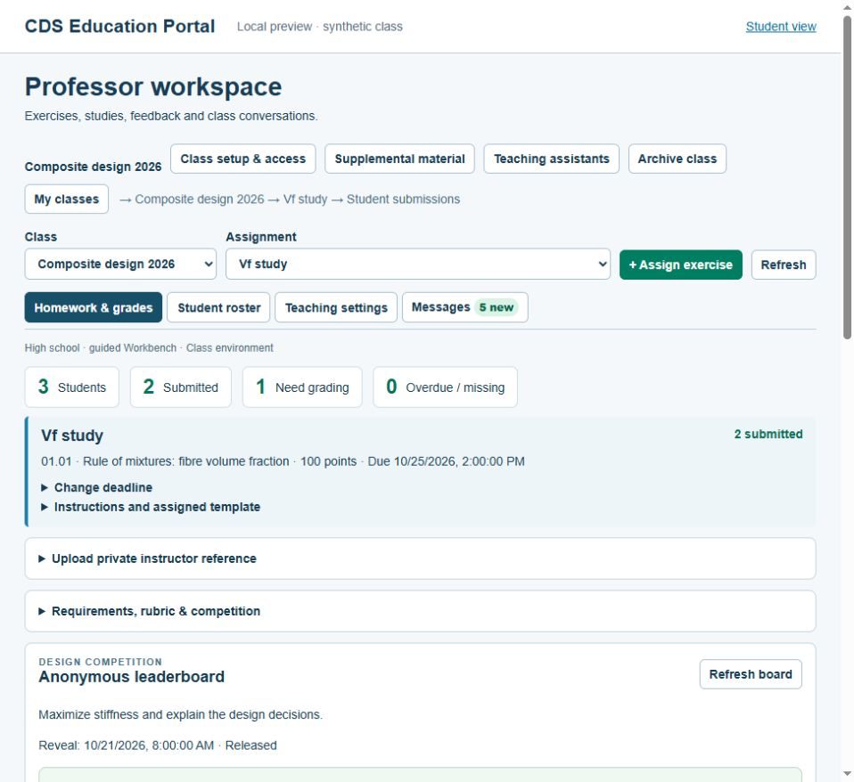
Task: Switch to the Teaching settings tab
Action: pyautogui.click(x=336, y=307)
